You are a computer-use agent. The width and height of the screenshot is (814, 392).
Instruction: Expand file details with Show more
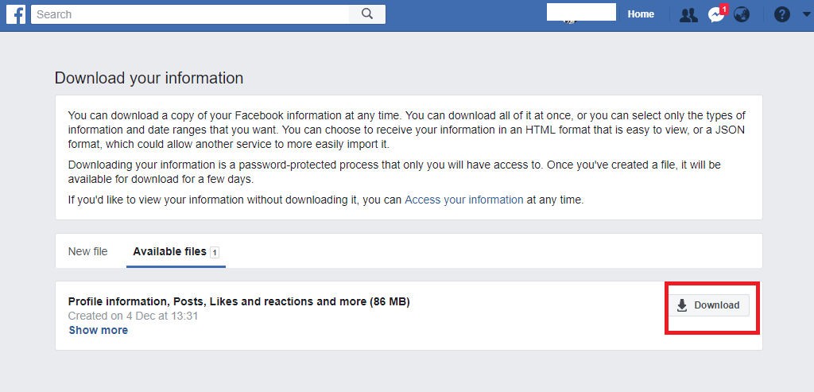coord(98,330)
